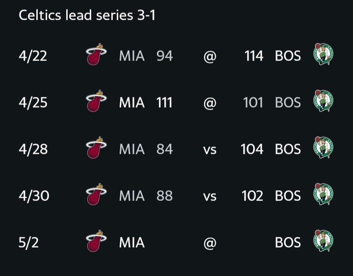The image size is (353, 276).
Task: Click the 4/22 game date
Action: (x=33, y=56)
